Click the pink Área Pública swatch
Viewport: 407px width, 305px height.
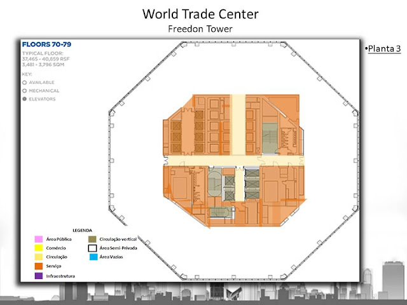pyautogui.click(x=39, y=239)
